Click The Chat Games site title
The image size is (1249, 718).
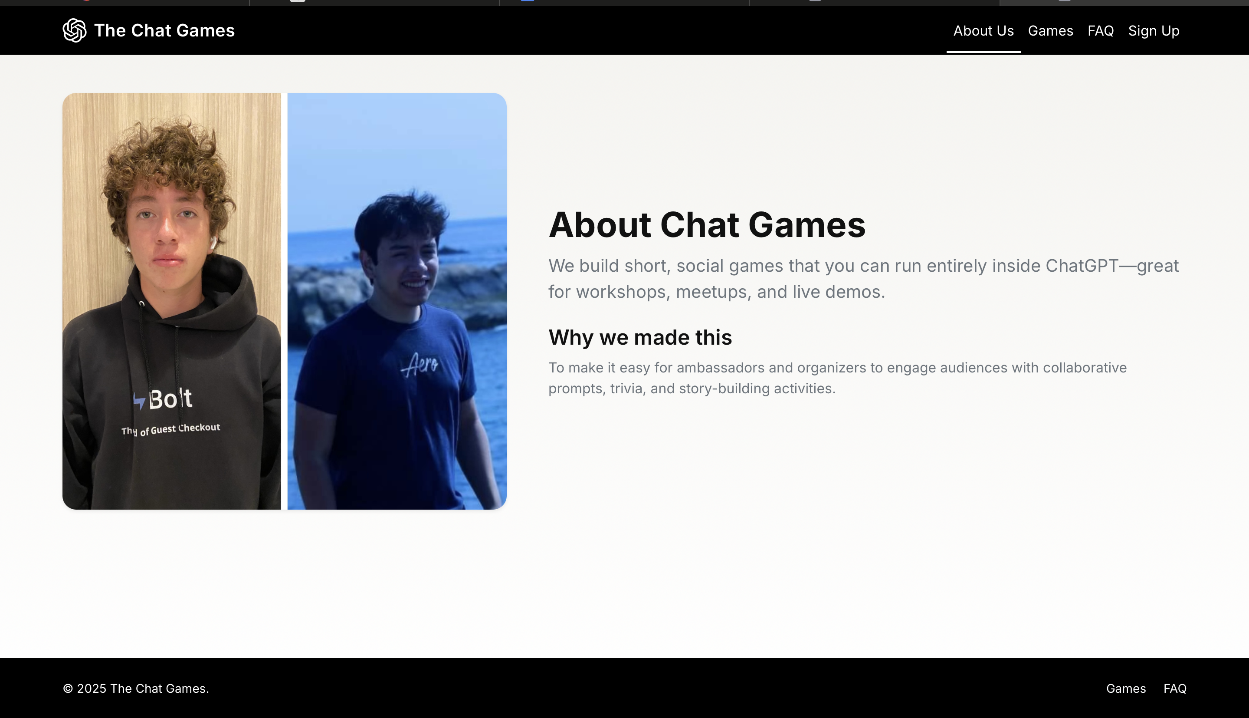pos(164,30)
